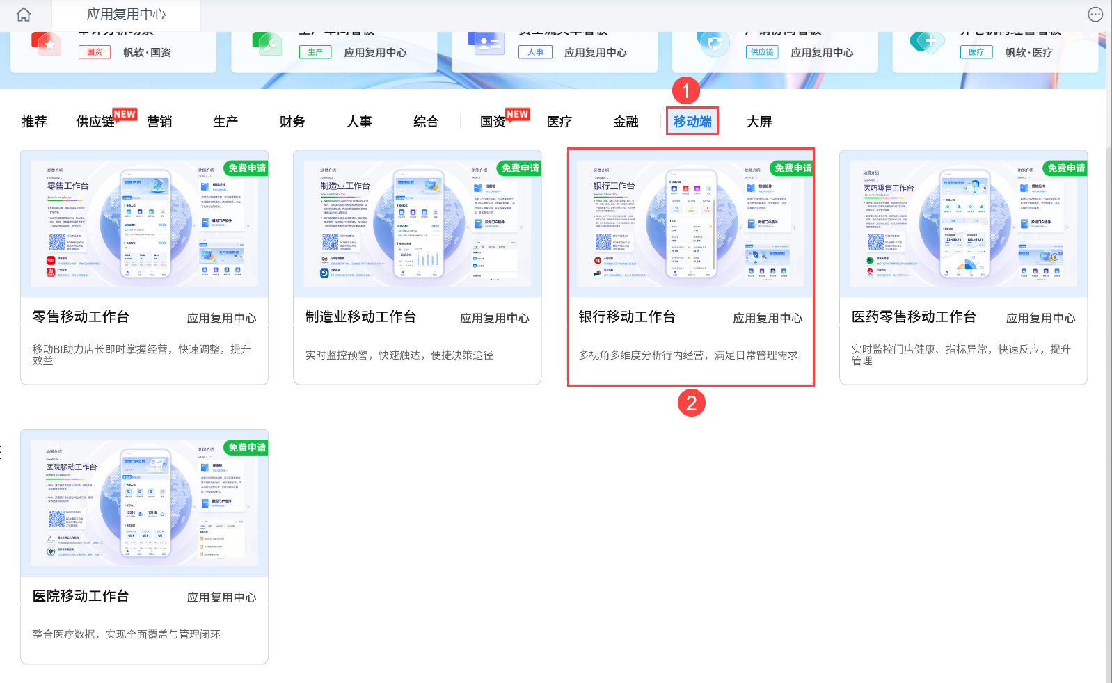Image resolution: width=1112 pixels, height=683 pixels.
Task: Click 应用复用中心 label on 医院移动工作台 card
Action: click(221, 597)
